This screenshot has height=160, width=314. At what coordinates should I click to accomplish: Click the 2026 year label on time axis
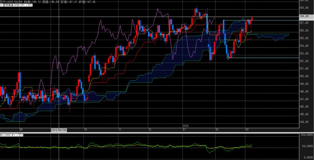point(186,126)
